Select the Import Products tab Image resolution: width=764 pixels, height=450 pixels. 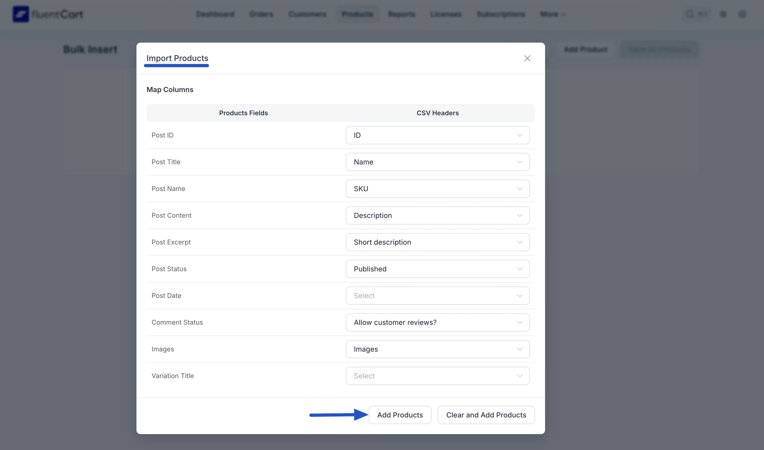point(177,58)
